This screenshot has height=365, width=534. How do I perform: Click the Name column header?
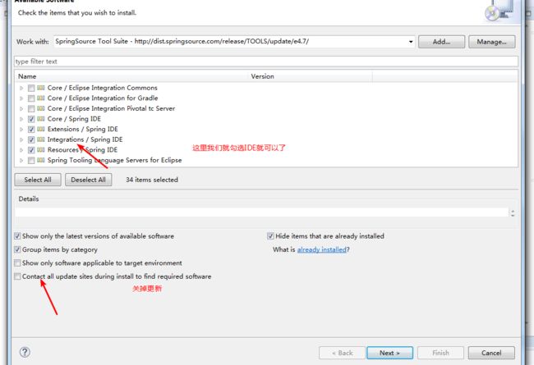(131, 76)
